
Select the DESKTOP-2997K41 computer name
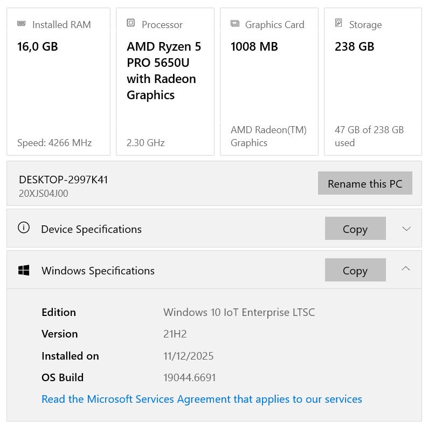(63, 180)
